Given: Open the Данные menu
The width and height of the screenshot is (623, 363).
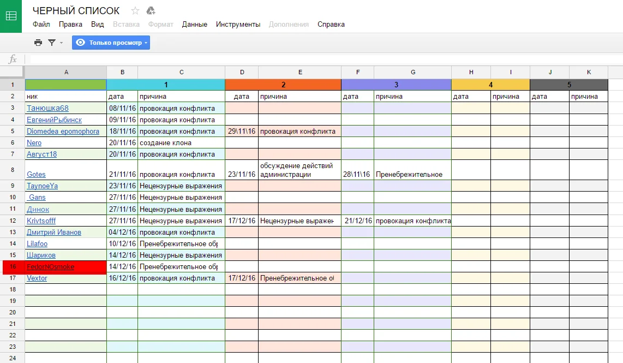Looking at the screenshot, I should [x=194, y=25].
